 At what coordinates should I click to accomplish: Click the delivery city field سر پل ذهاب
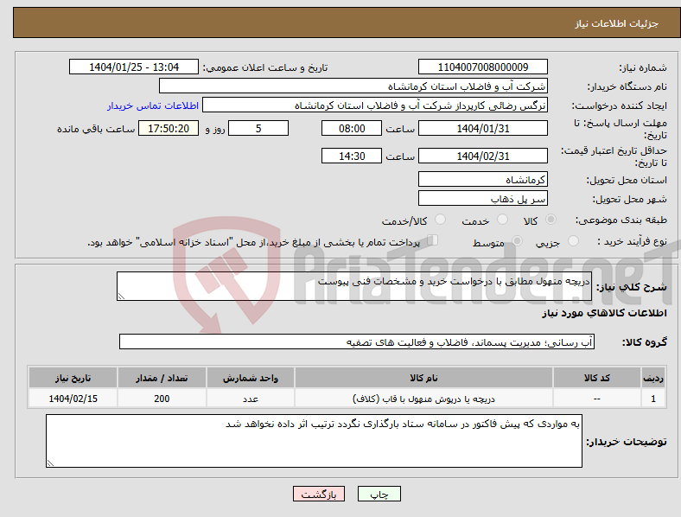482,199
